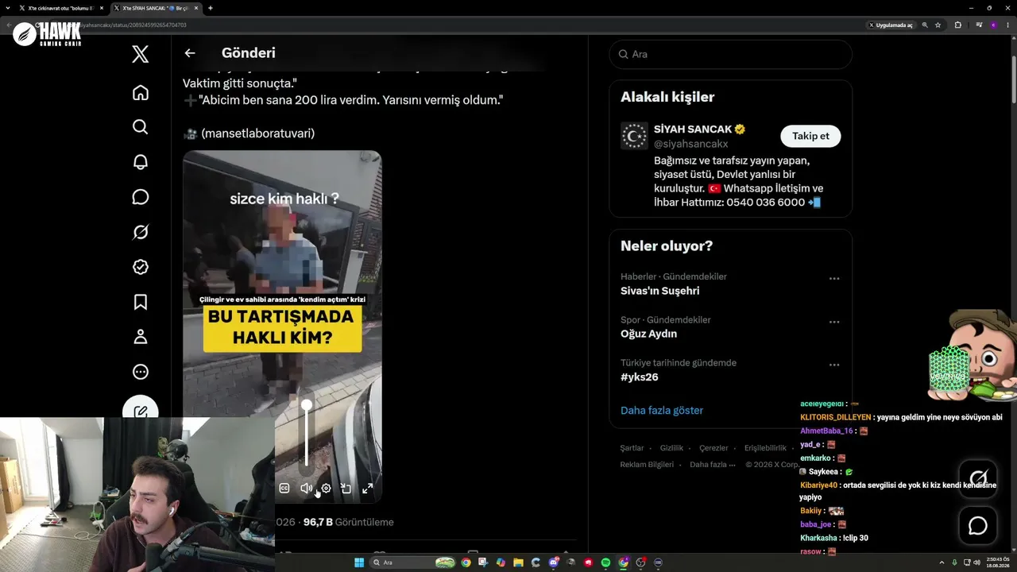This screenshot has width=1017, height=572.
Task: Open SİYAH SANCAK profile avatar
Action: coord(634,136)
